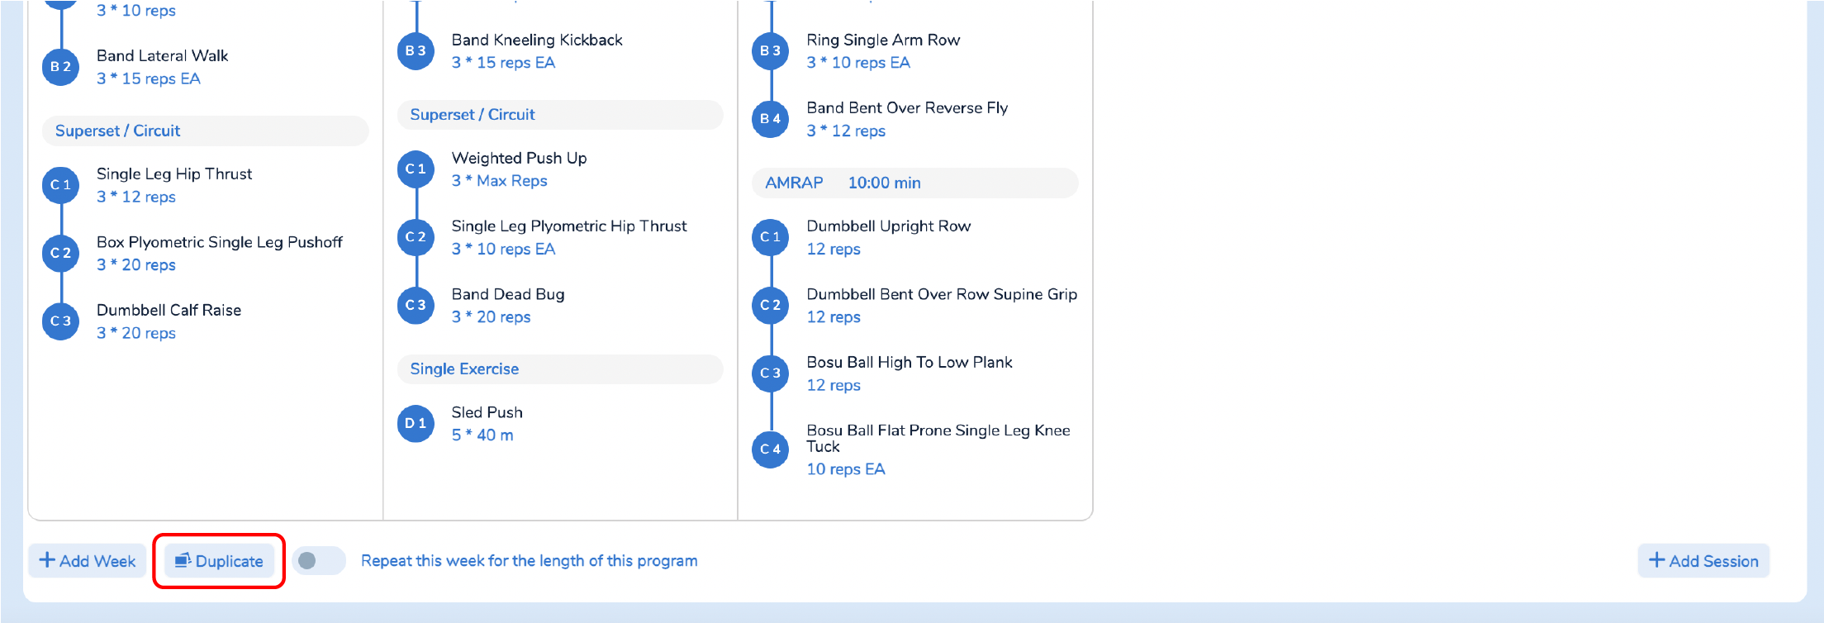Select the C1 Single Leg Hip Thrust badge
Viewport: 1824px width, 623px height.
tap(60, 185)
